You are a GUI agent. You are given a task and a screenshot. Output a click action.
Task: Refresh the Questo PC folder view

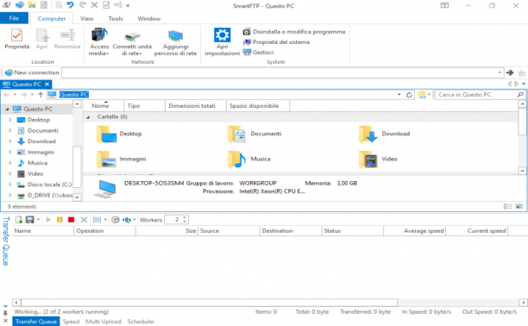(409, 95)
